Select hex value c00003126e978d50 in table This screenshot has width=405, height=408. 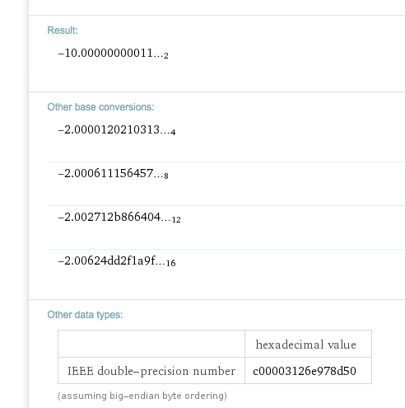(x=305, y=371)
